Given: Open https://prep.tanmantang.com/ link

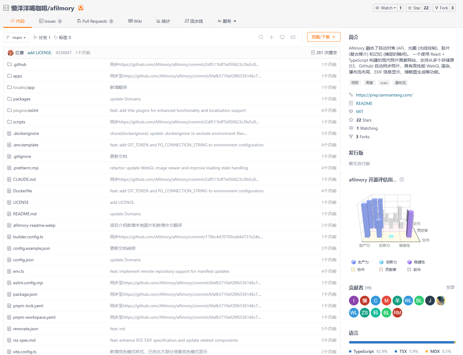Looking at the screenshot, I should (x=384, y=95).
